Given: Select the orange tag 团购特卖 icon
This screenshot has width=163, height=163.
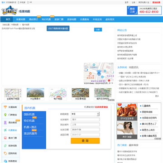Looking at the screenshot, I should coord(5,153).
